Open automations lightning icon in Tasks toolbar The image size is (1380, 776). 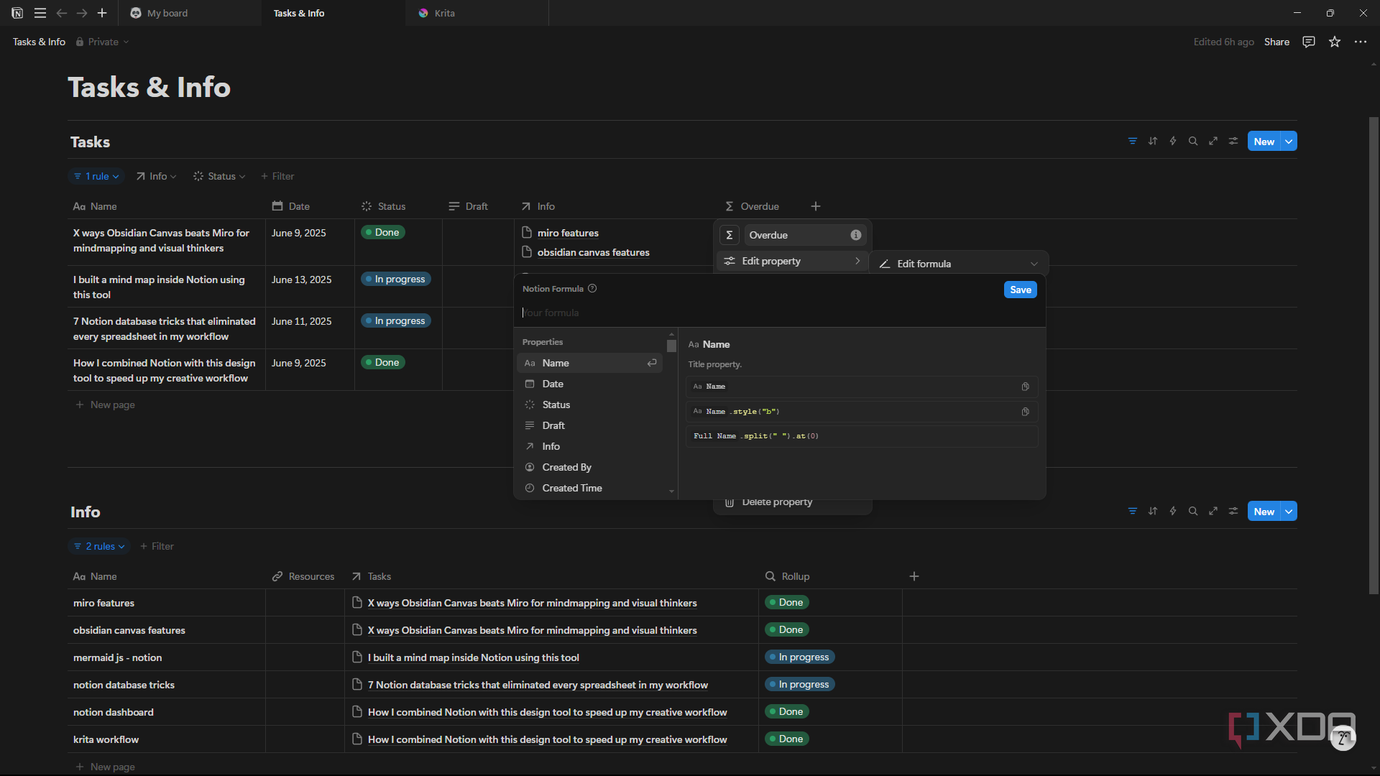(x=1173, y=142)
